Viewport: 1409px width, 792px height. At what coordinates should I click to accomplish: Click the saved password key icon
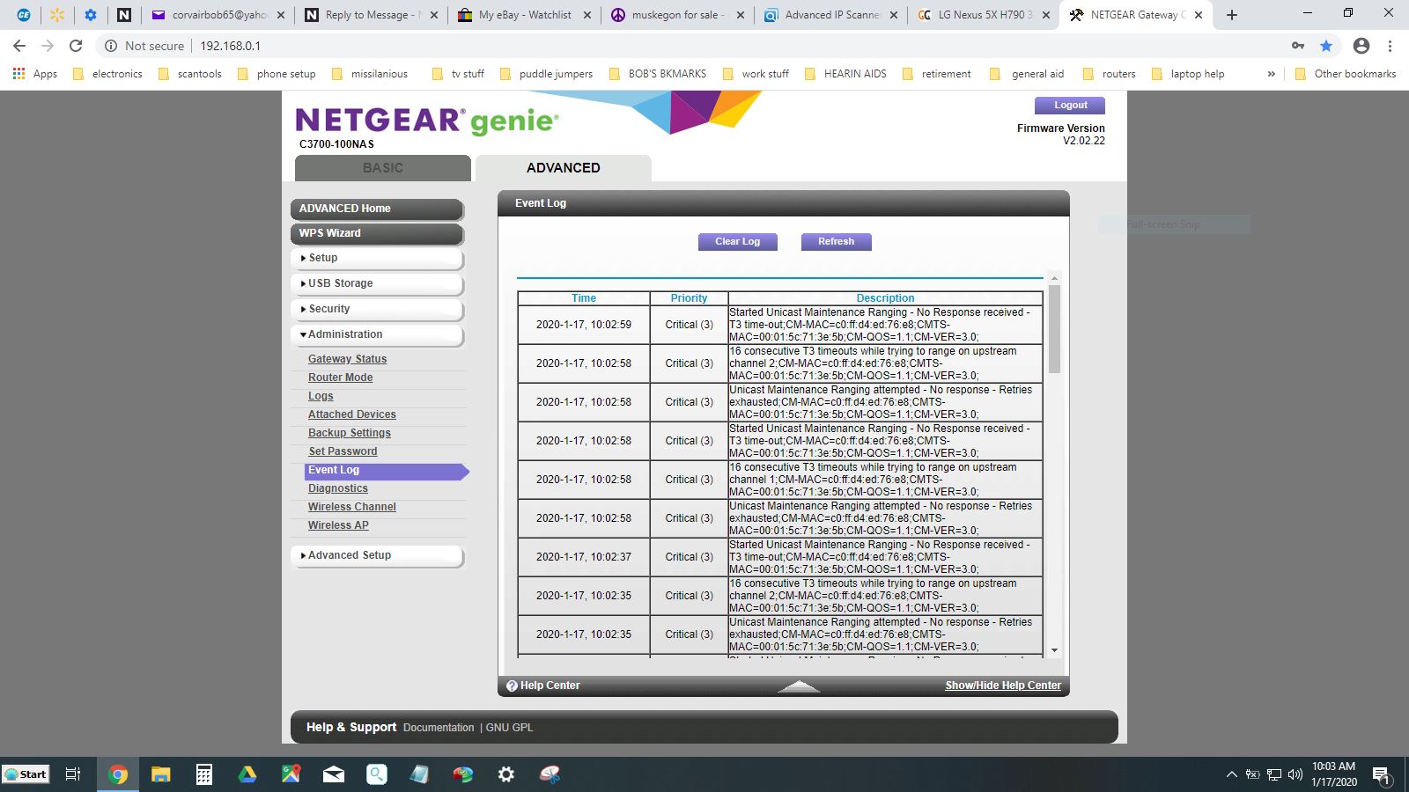[1298, 46]
